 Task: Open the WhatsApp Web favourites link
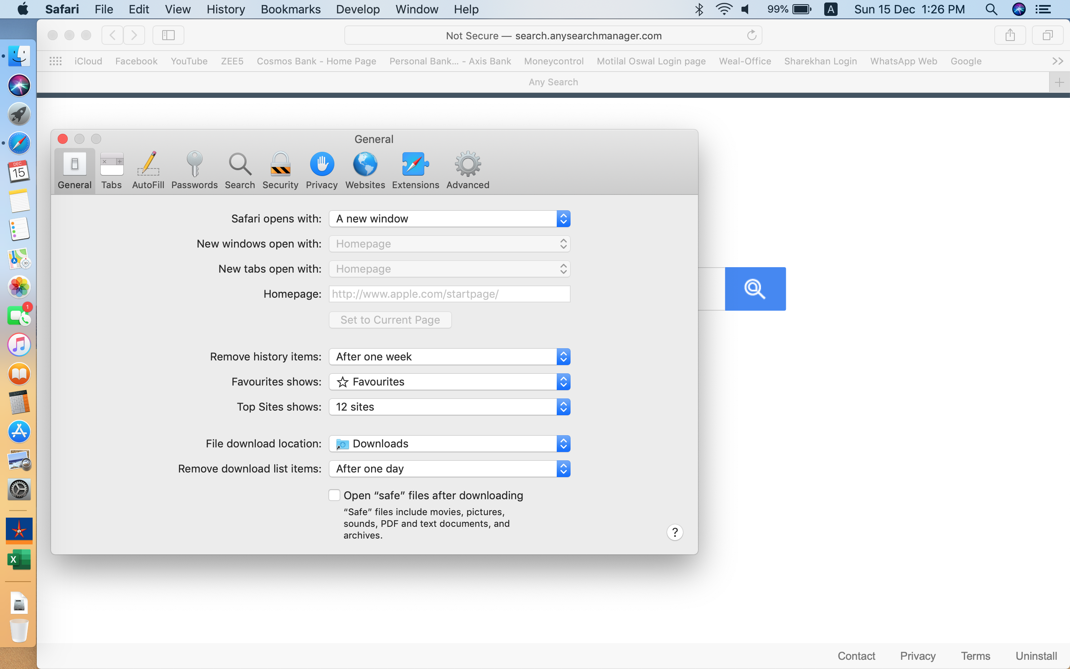click(x=903, y=61)
